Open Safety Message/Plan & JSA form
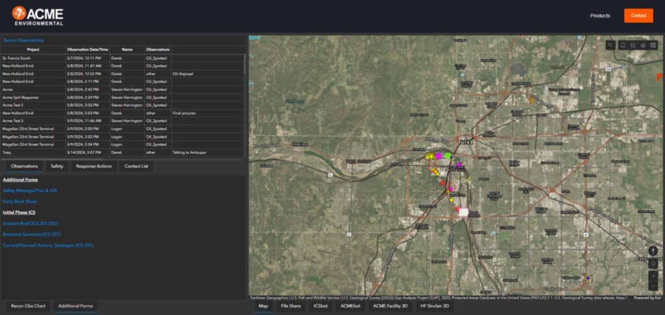This screenshot has height=315, width=665. (30, 191)
